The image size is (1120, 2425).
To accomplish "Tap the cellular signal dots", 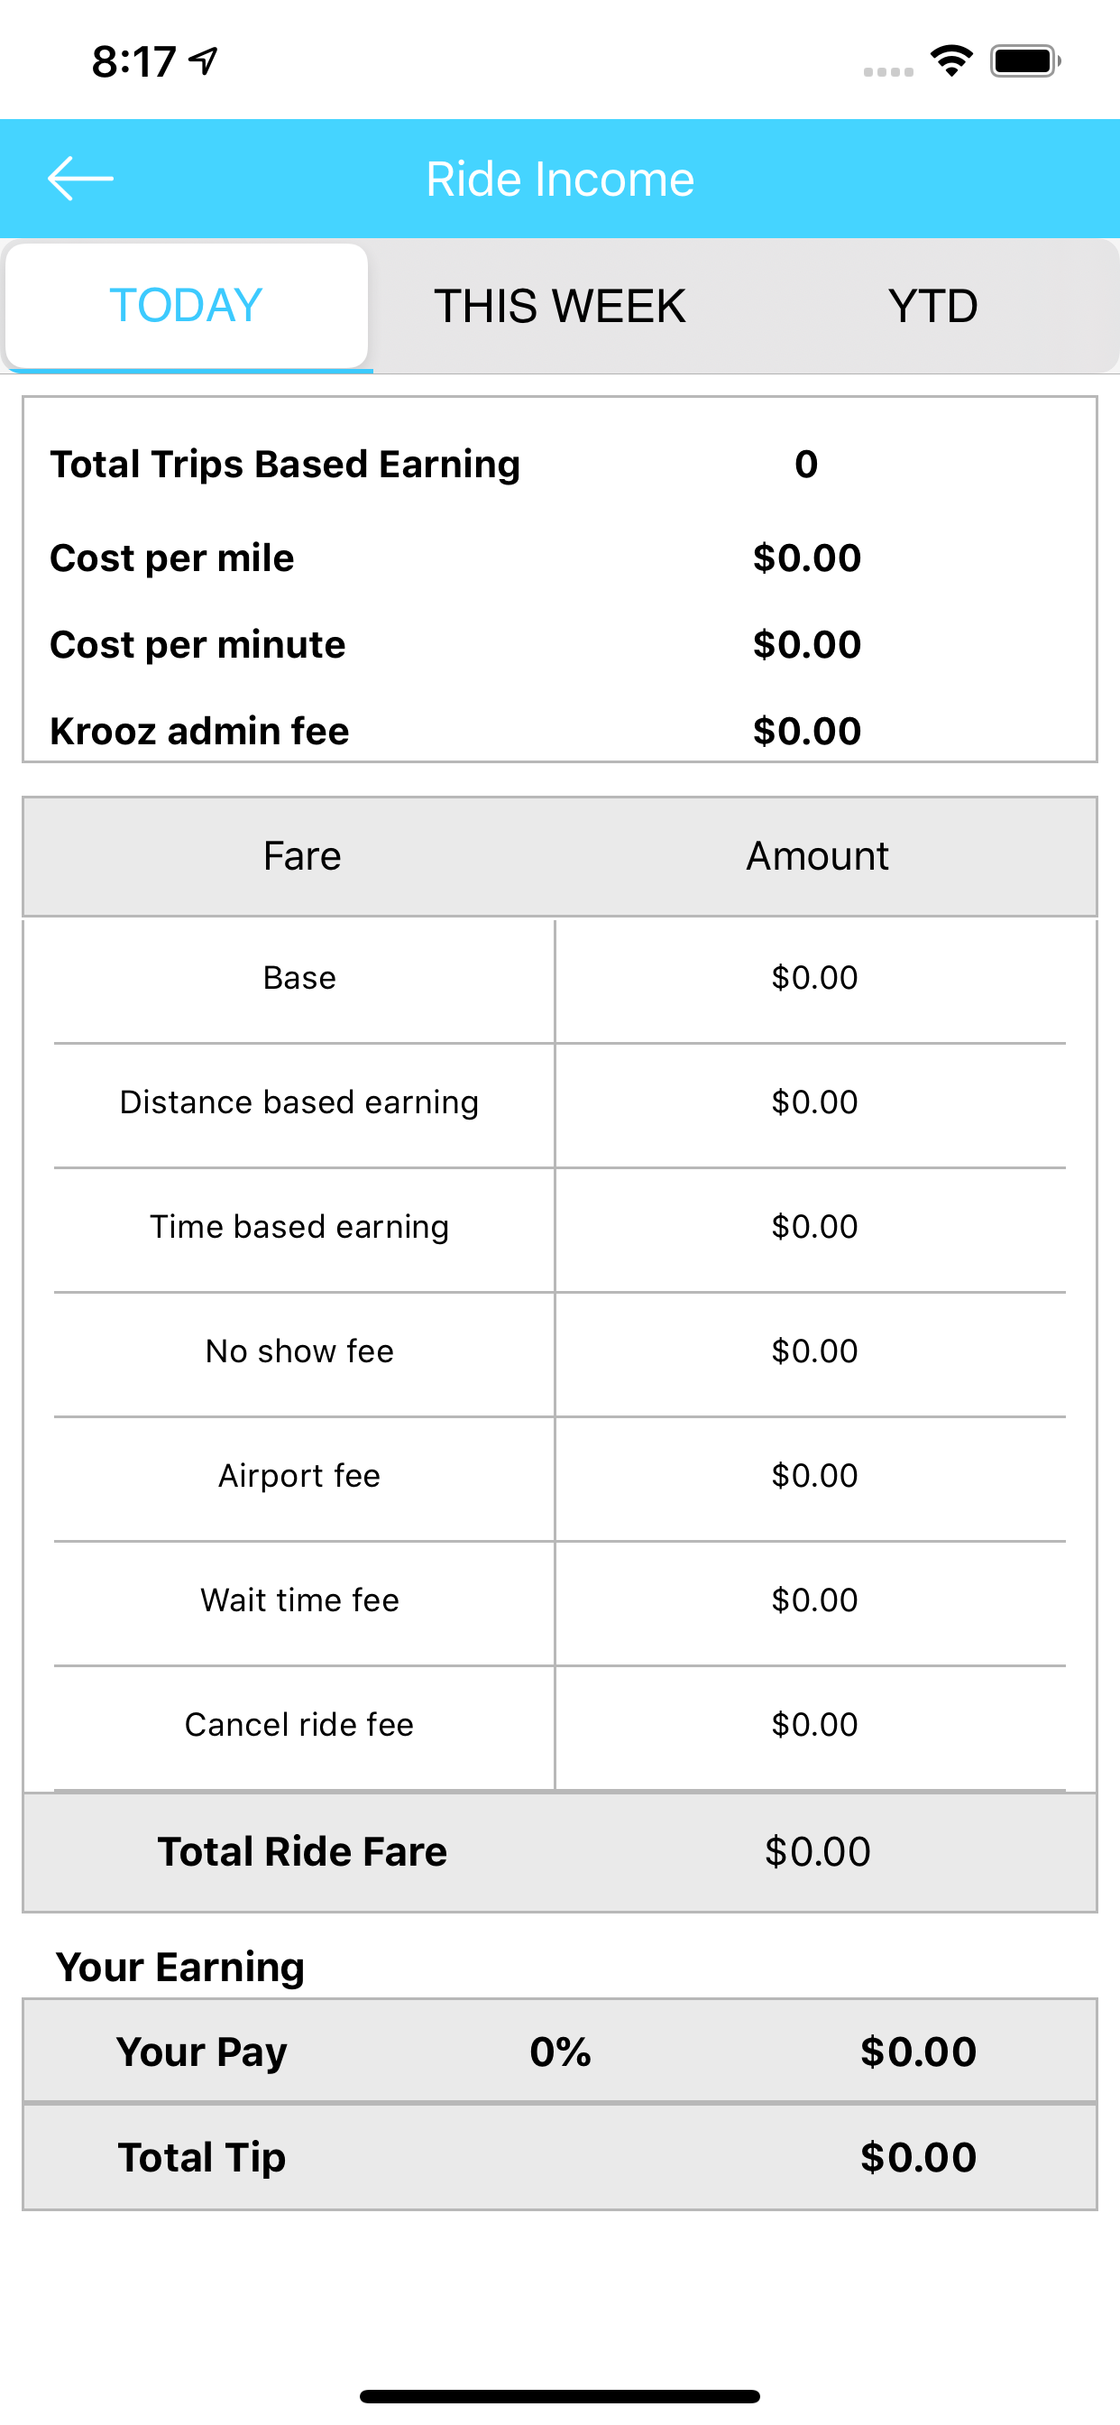I will pyautogui.click(x=887, y=71).
